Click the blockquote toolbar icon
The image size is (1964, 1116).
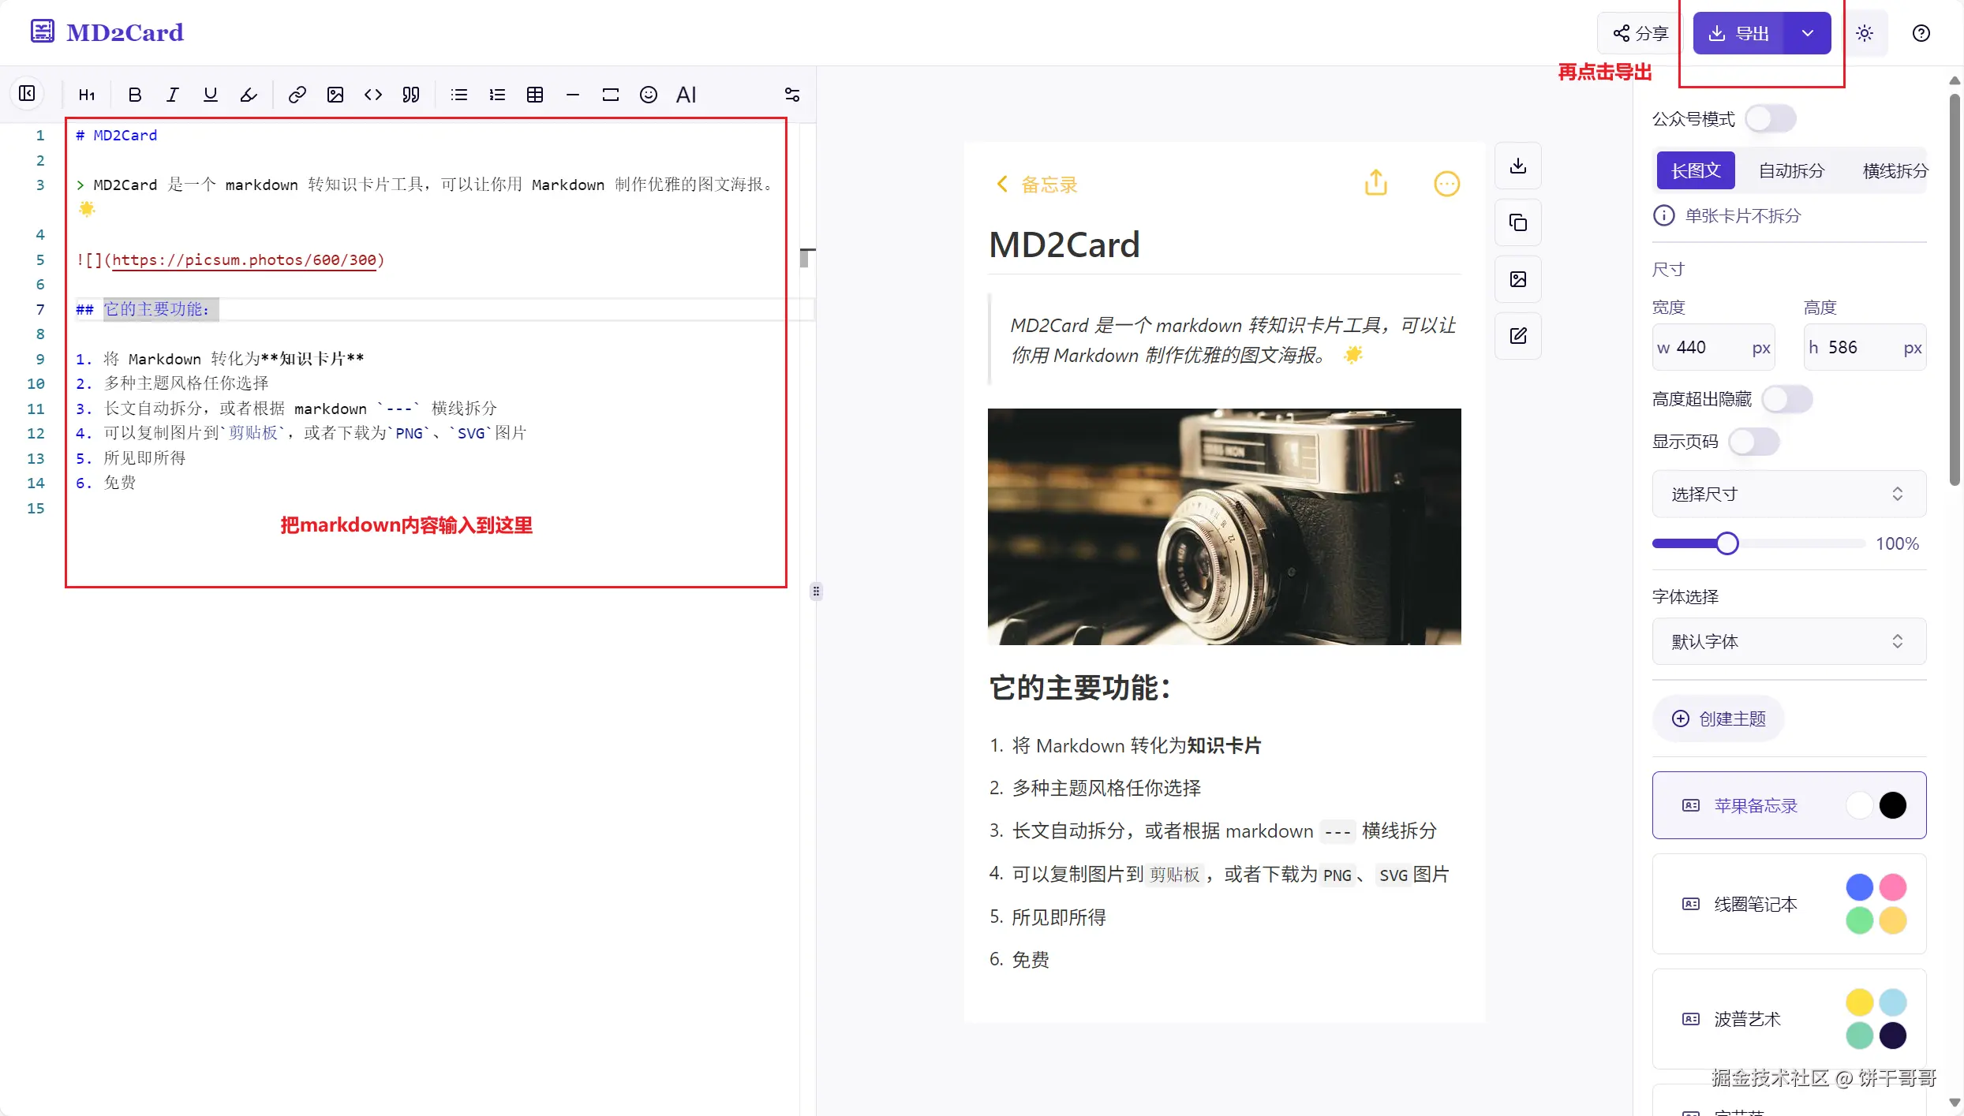(410, 95)
